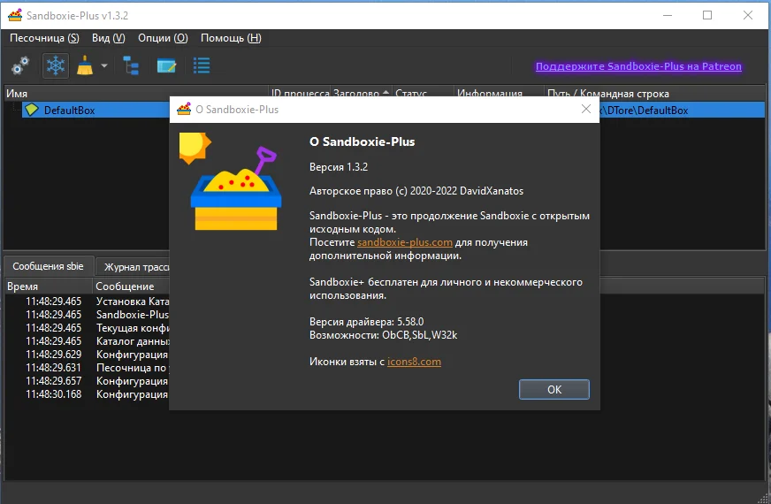This screenshot has height=504, width=771.
Task: Toggle the snowflake keep-terminated toolbar button
Action: point(56,65)
